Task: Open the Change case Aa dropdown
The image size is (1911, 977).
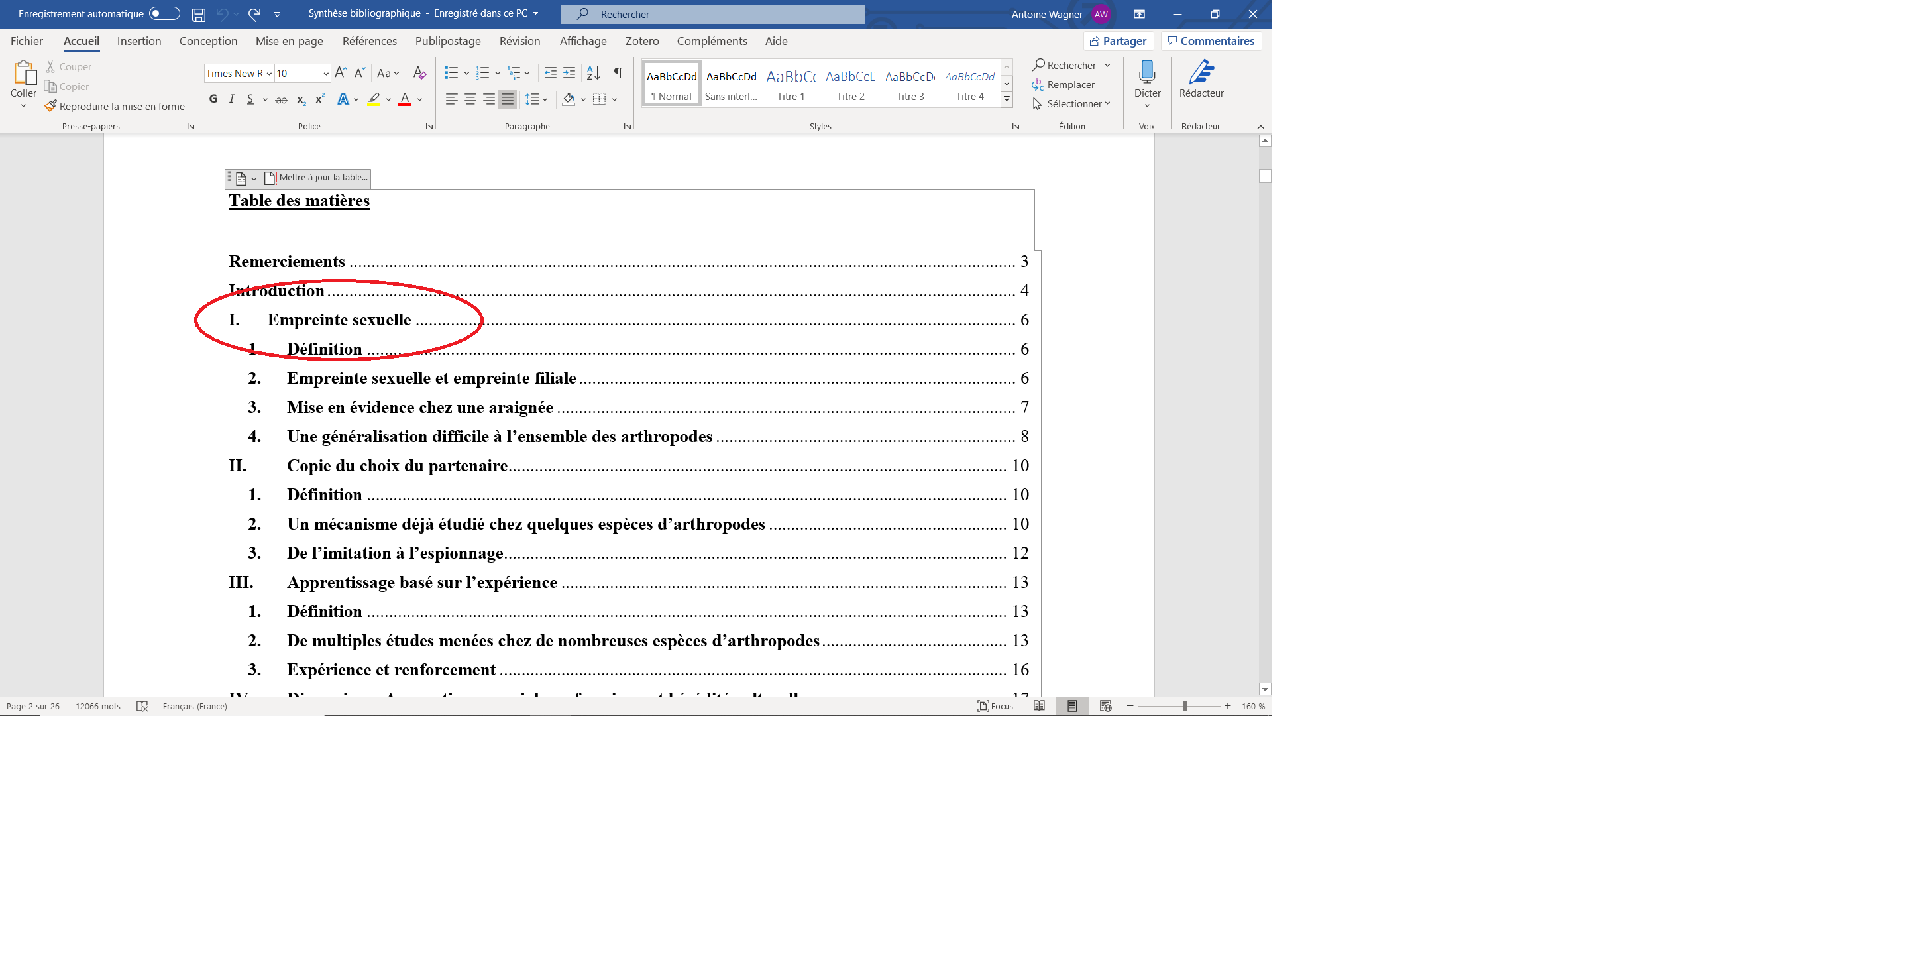Action: 388,73
